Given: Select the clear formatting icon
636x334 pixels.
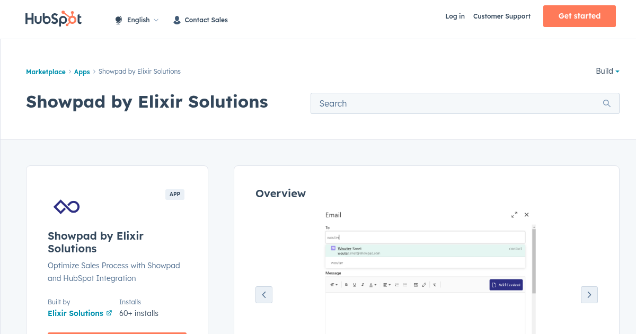Looking at the screenshot, I should click(435, 285).
